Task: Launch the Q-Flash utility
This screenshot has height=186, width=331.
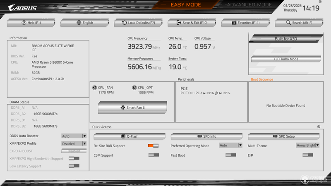Action: pos(130,136)
